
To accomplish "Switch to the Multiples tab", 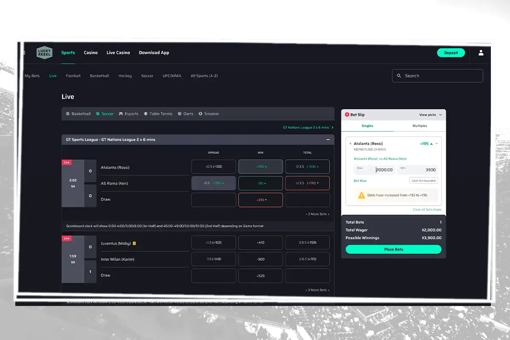I will click(x=419, y=126).
